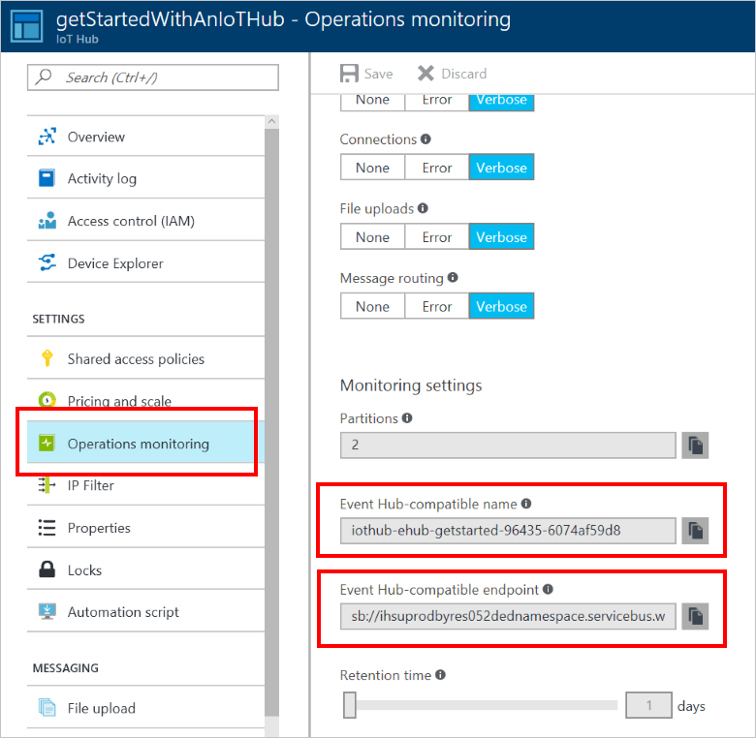The height and width of the screenshot is (738, 756).
Task: Click the IP Filter icon
Action: (x=47, y=484)
